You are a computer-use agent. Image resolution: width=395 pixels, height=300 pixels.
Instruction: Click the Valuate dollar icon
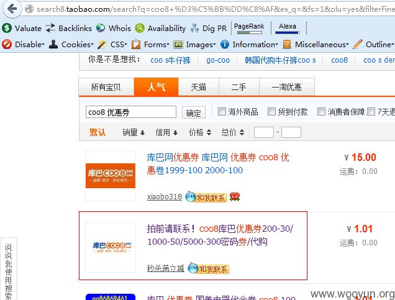pos(7,28)
